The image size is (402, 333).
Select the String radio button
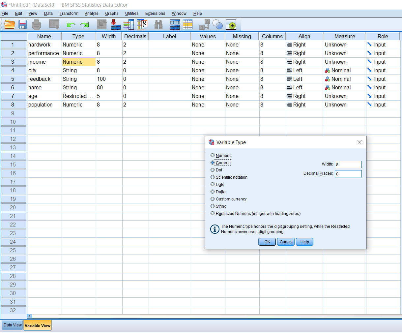click(213, 206)
